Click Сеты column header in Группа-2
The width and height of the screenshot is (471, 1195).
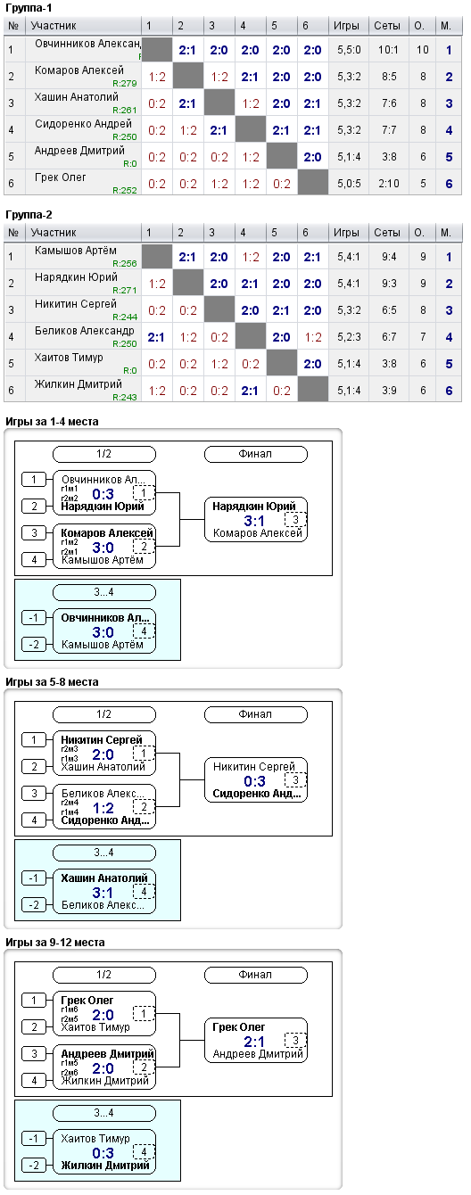[388, 233]
